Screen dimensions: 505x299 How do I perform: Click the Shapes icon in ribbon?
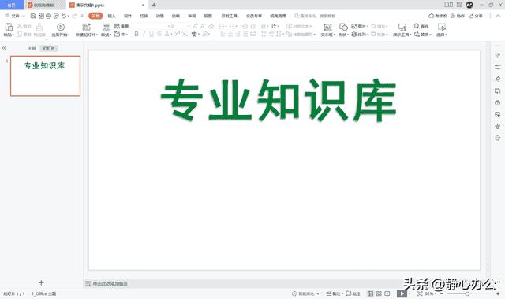343,27
